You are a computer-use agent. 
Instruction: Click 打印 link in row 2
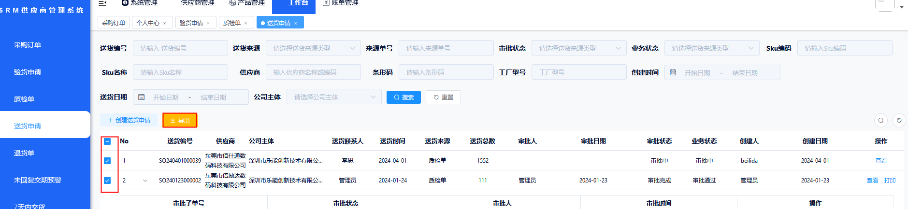890,181
